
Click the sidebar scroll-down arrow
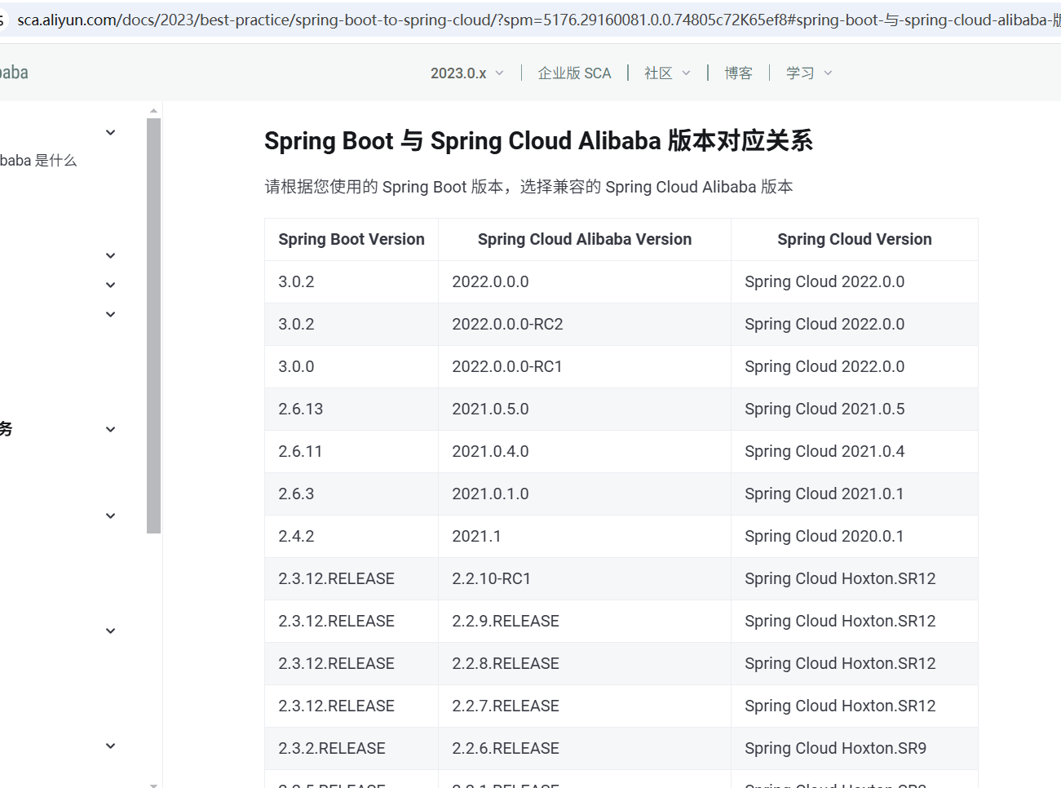[153, 784]
